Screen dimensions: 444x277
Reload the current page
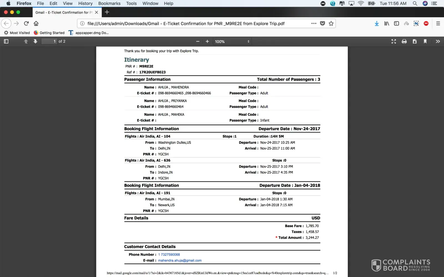click(x=26, y=24)
